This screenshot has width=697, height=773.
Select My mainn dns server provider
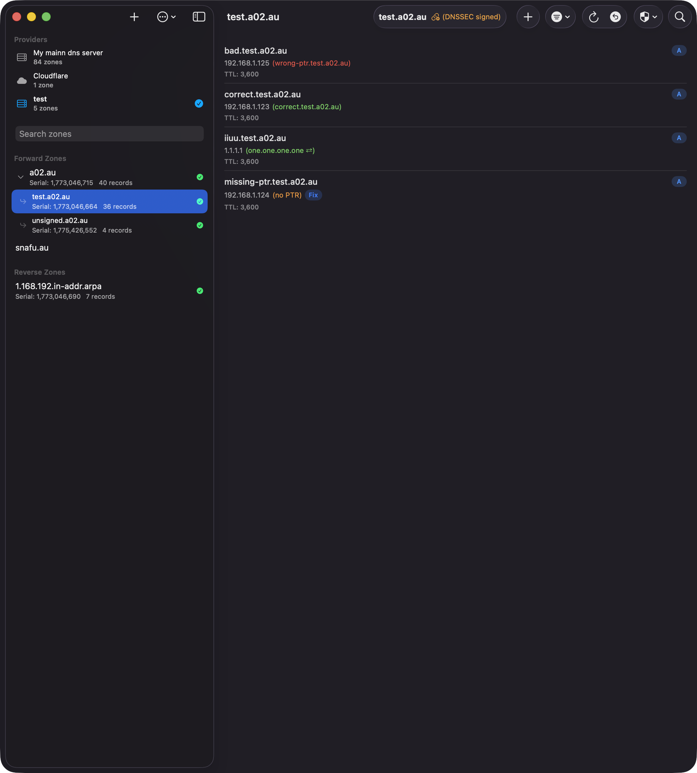(109, 57)
